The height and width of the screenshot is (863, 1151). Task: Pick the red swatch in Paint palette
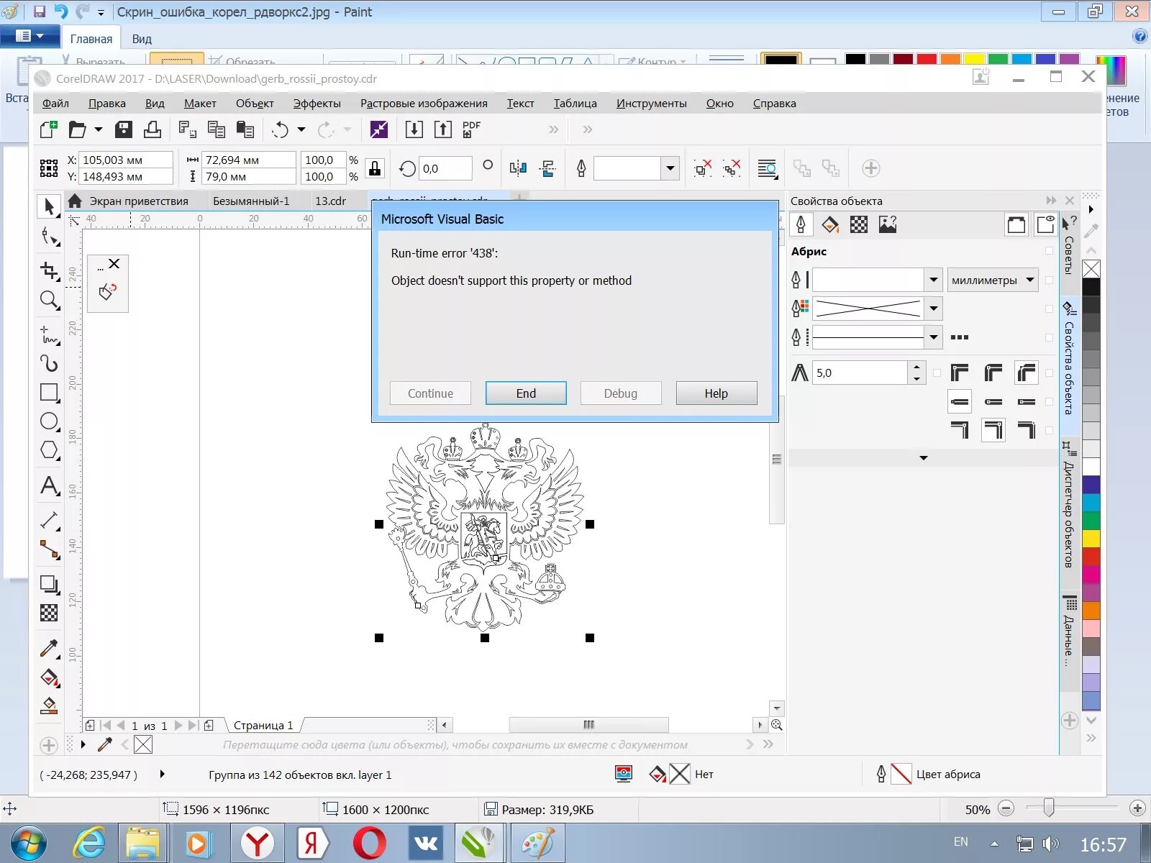point(927,60)
